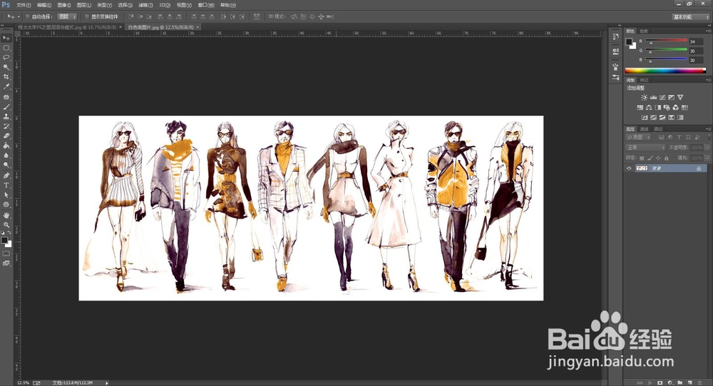Open the 基本功能 workspace dropdown
This screenshot has width=713, height=386.
pyautogui.click(x=690, y=16)
